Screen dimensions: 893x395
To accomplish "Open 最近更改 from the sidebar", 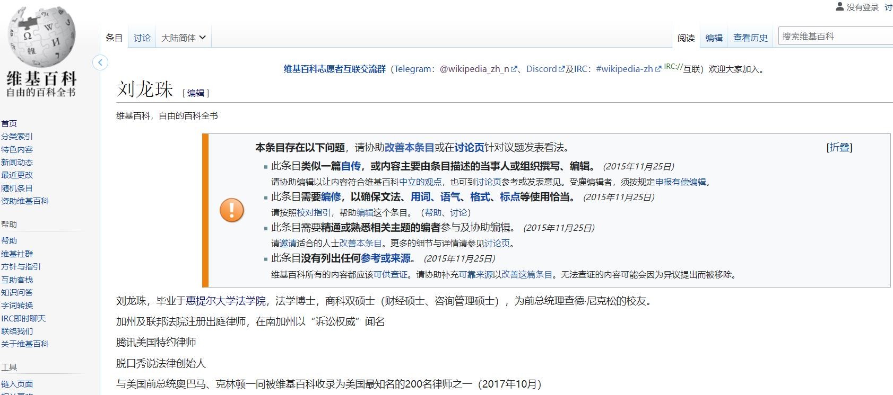I will tap(17, 175).
